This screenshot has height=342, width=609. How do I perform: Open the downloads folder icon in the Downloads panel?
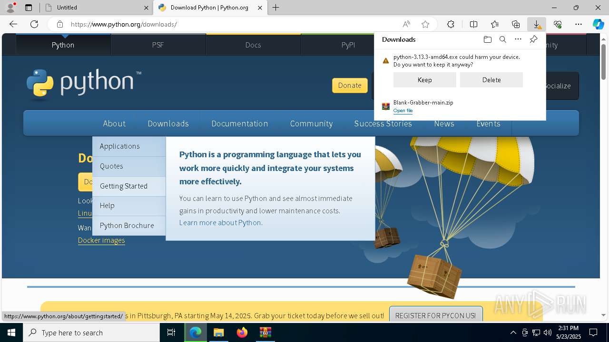click(x=487, y=39)
